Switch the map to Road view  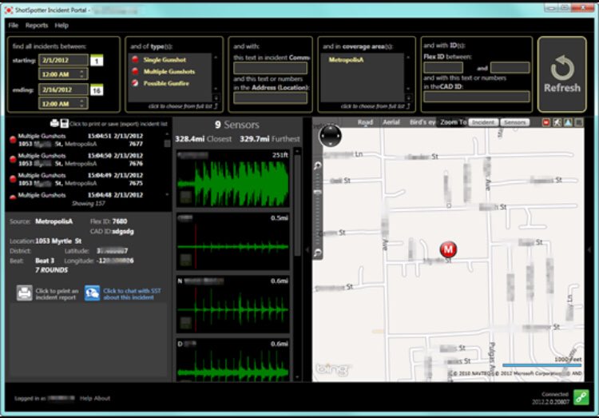coord(365,122)
